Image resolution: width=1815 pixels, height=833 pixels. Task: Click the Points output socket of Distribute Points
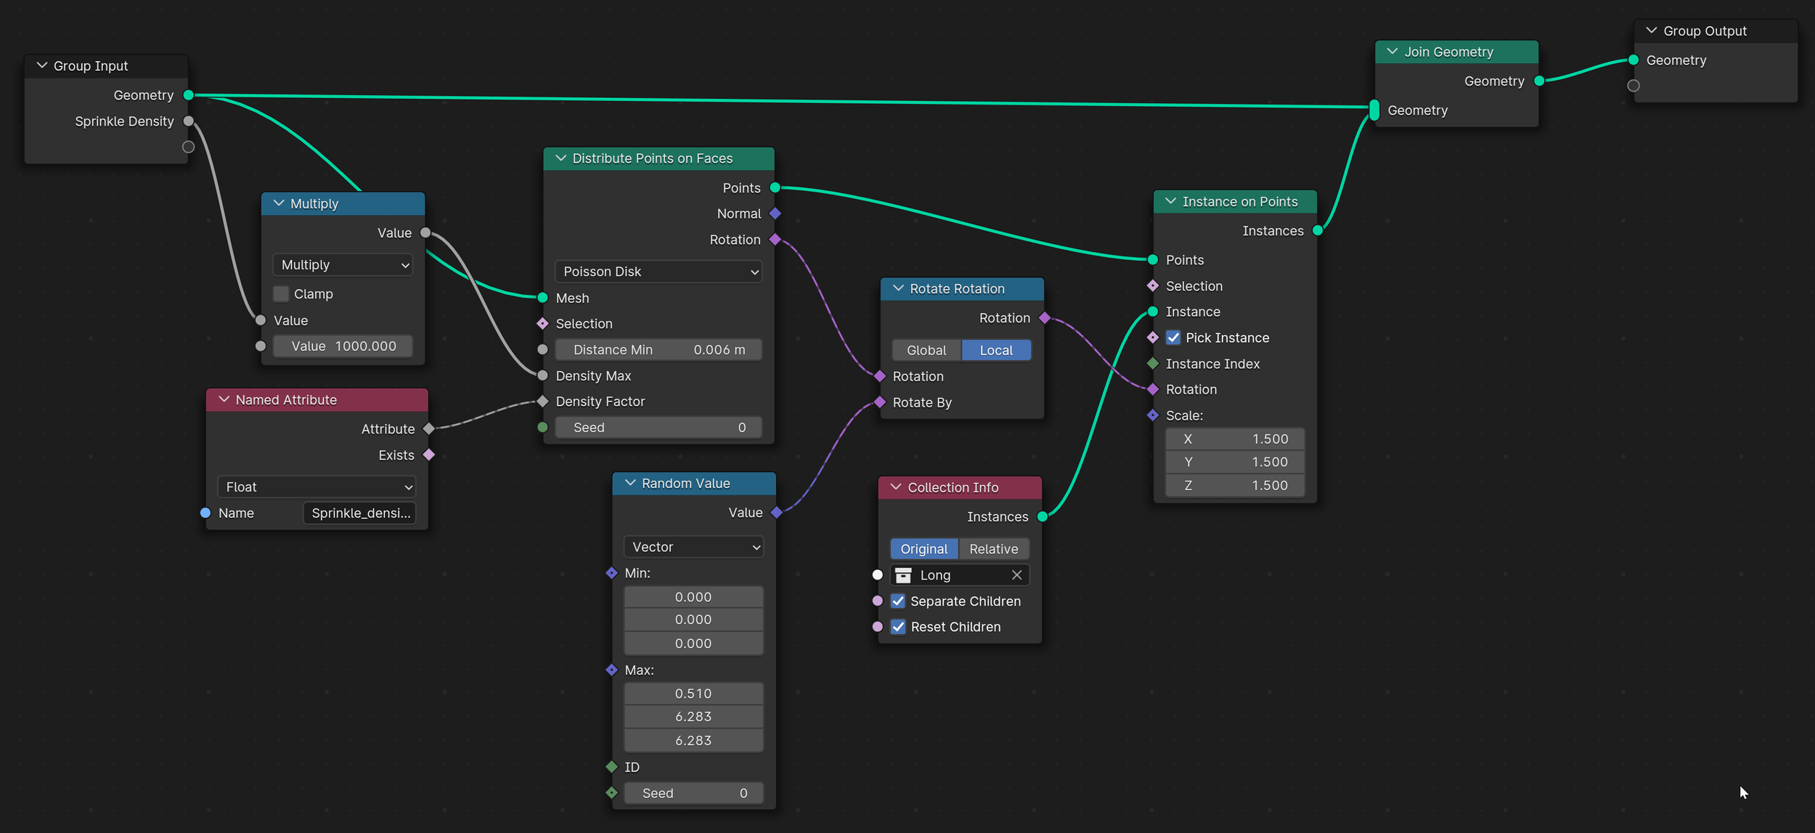click(775, 188)
